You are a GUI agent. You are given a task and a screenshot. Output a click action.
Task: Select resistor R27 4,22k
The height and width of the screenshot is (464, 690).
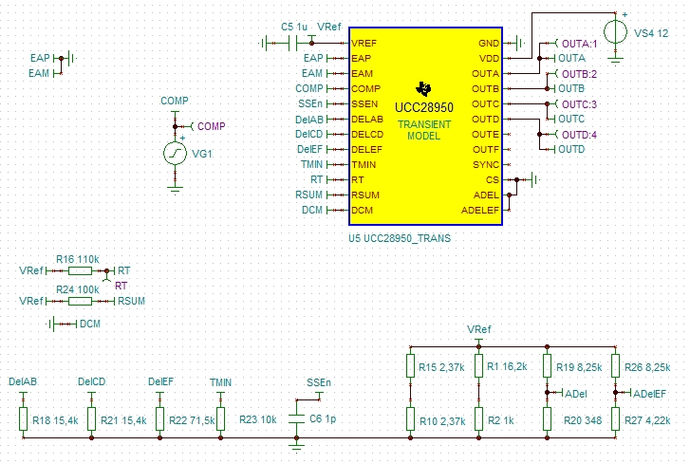(615, 418)
